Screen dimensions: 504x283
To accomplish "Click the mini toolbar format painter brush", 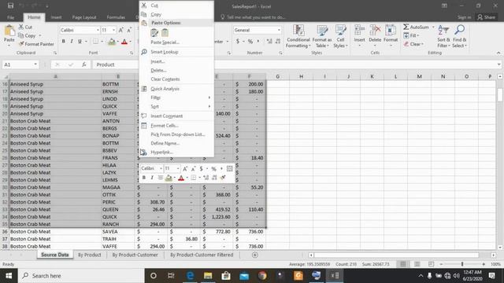I will point(223,178).
